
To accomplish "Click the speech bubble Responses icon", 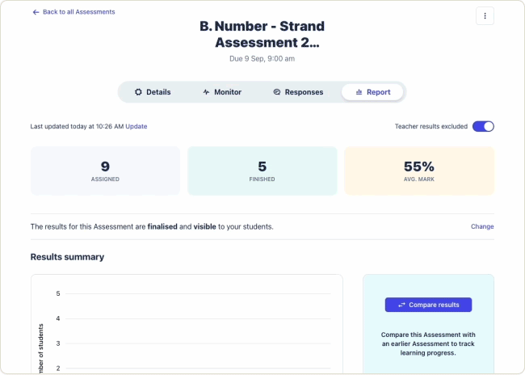I will tap(277, 92).
